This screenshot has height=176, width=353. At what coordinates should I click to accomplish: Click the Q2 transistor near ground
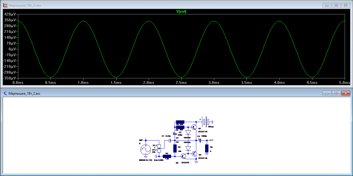194,154
